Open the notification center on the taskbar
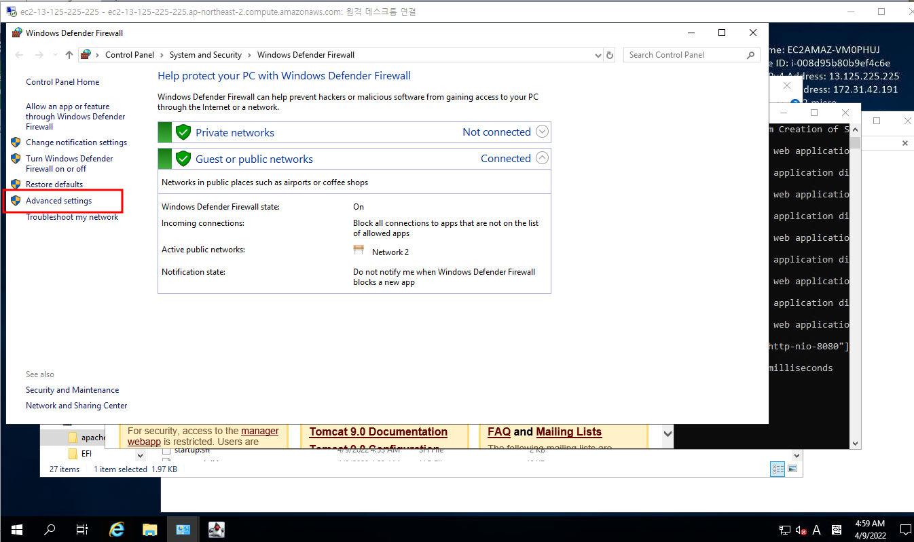 tap(905, 529)
